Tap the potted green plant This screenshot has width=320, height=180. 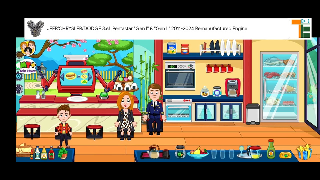[63, 153]
